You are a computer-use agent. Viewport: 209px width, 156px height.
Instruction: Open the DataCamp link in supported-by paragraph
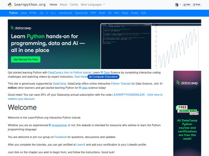(60, 84)
